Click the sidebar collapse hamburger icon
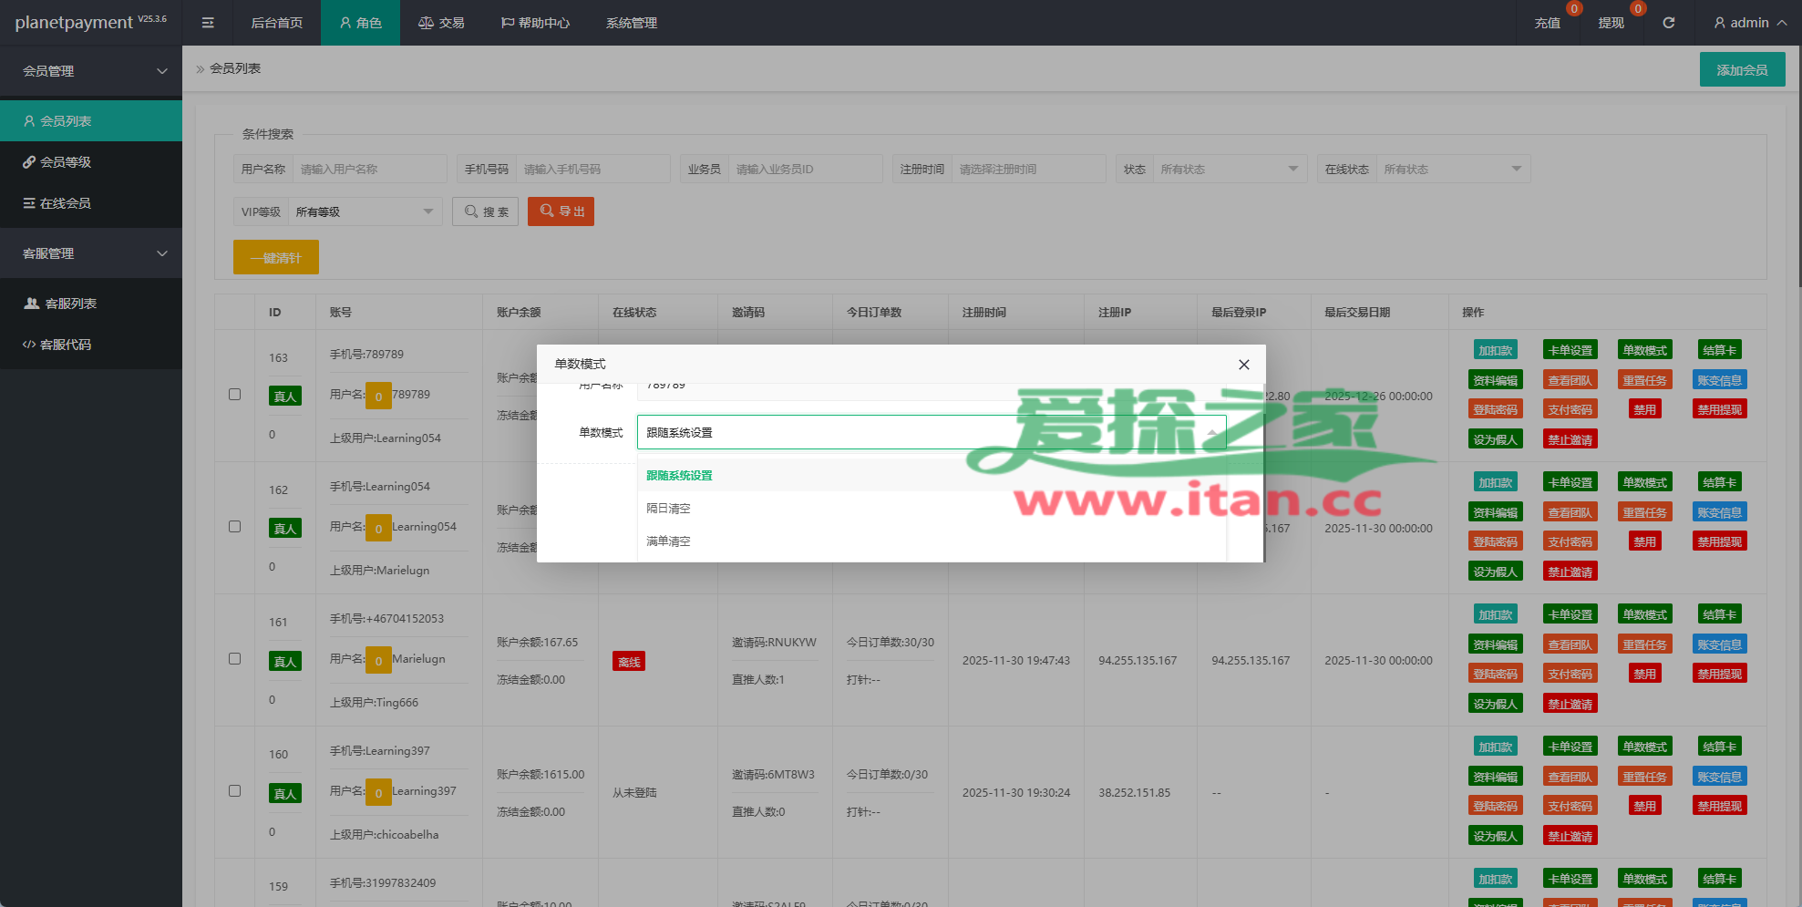The image size is (1802, 907). tap(208, 23)
